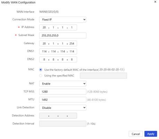This screenshot has height=139, width=159.
Task: Click the Detection Address field
Action: (58, 116)
